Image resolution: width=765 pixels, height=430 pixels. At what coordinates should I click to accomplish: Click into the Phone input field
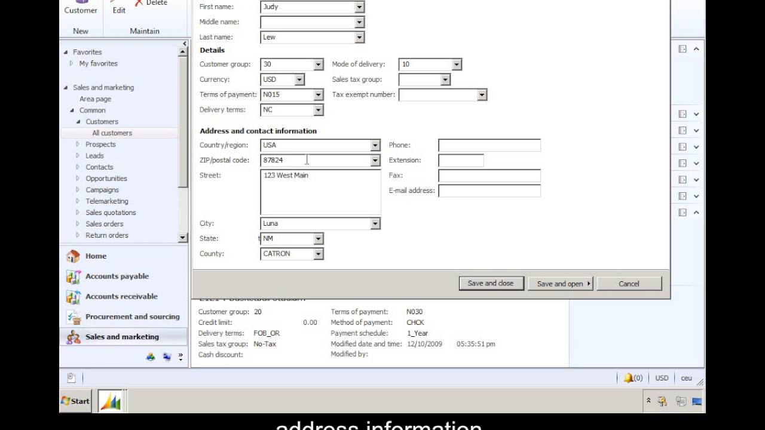click(x=489, y=145)
